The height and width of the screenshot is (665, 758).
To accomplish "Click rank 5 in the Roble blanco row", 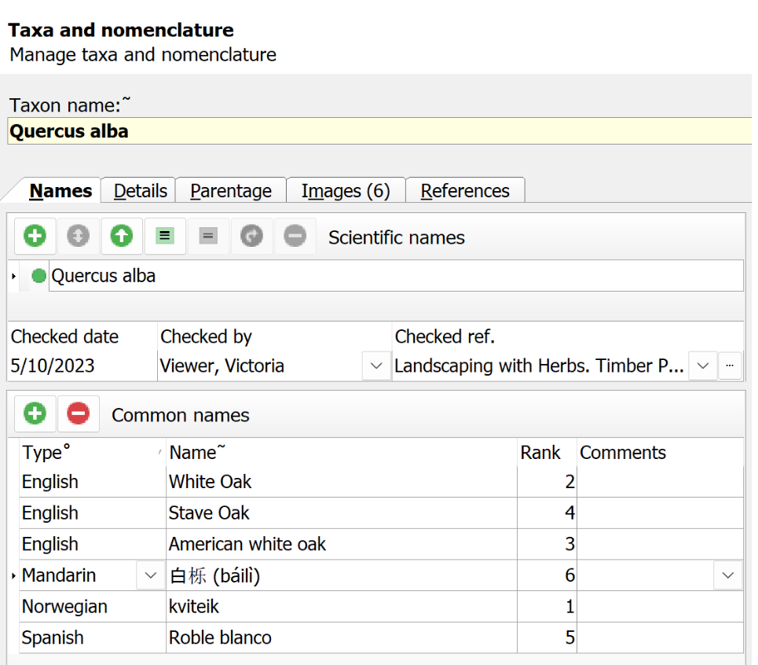I will tap(547, 637).
